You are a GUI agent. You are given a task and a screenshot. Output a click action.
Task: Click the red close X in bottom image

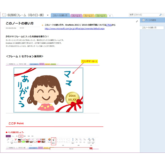pyautogui.click(x=91, y=148)
